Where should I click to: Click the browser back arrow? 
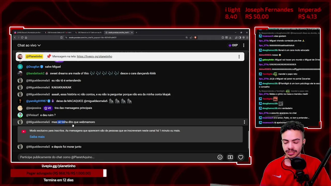pos(15,37)
